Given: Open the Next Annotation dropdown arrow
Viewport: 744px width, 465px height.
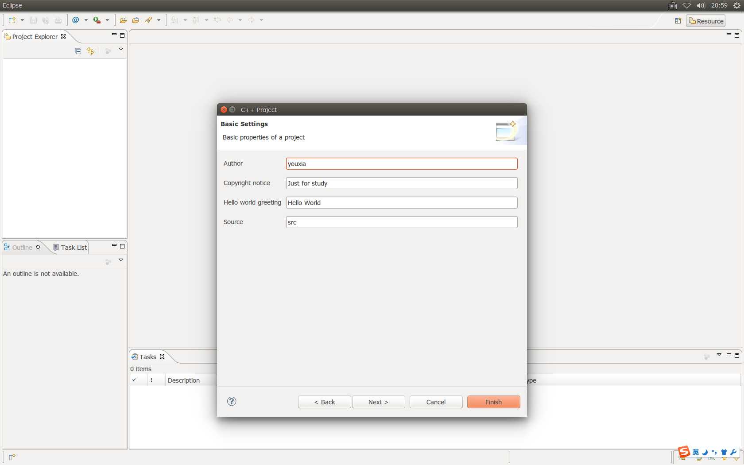Looking at the screenshot, I should click(185, 20).
